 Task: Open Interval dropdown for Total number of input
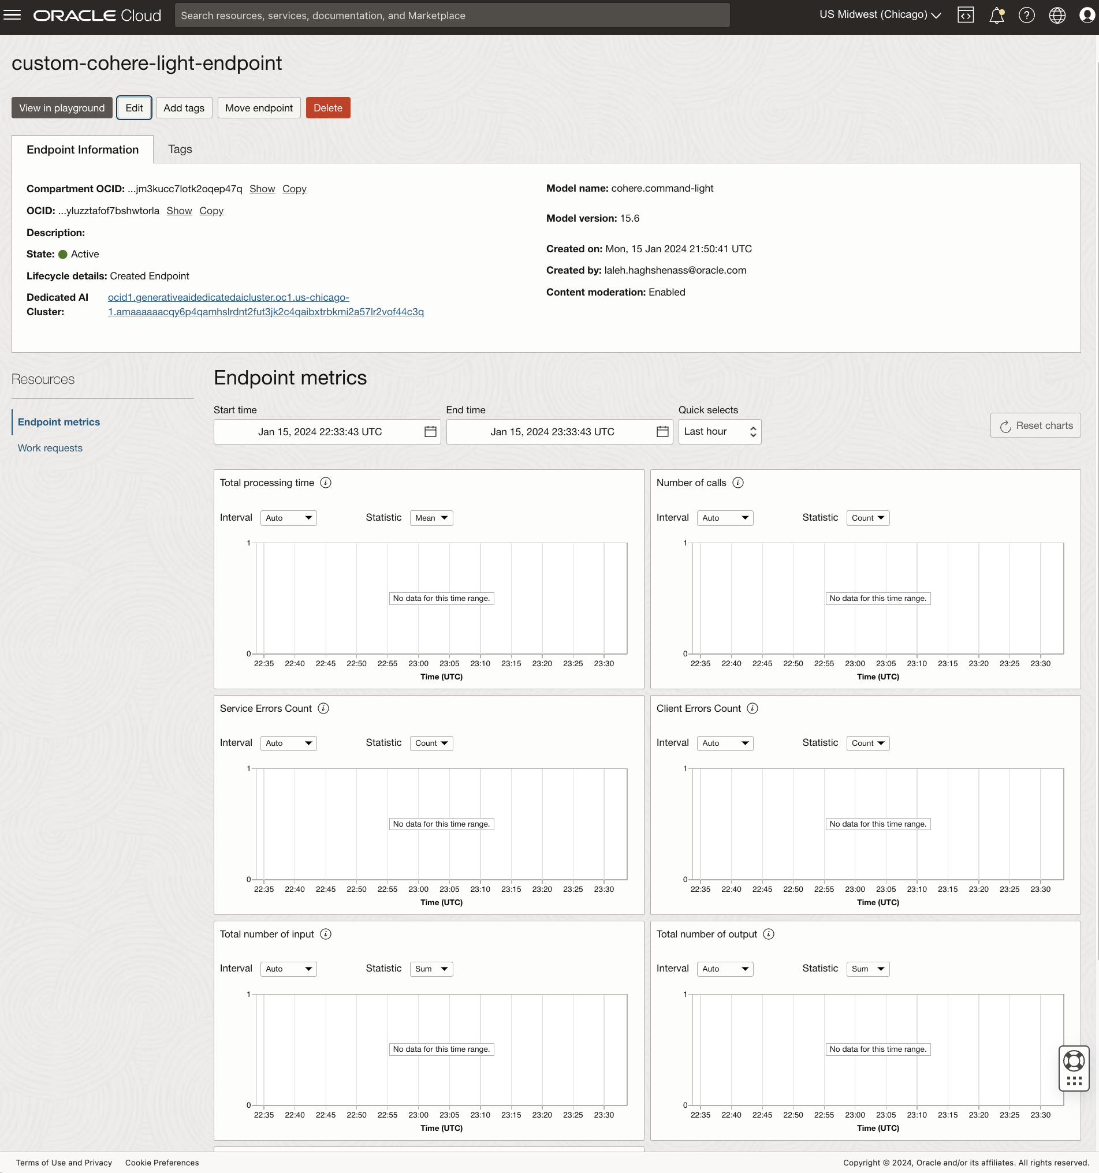(289, 969)
